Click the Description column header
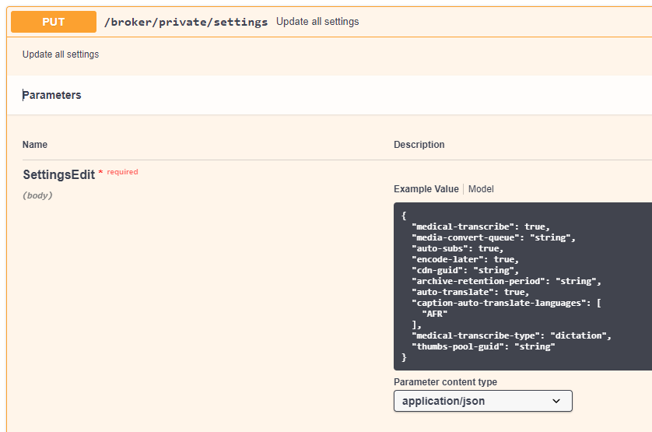This screenshot has width=652, height=432. (x=419, y=145)
